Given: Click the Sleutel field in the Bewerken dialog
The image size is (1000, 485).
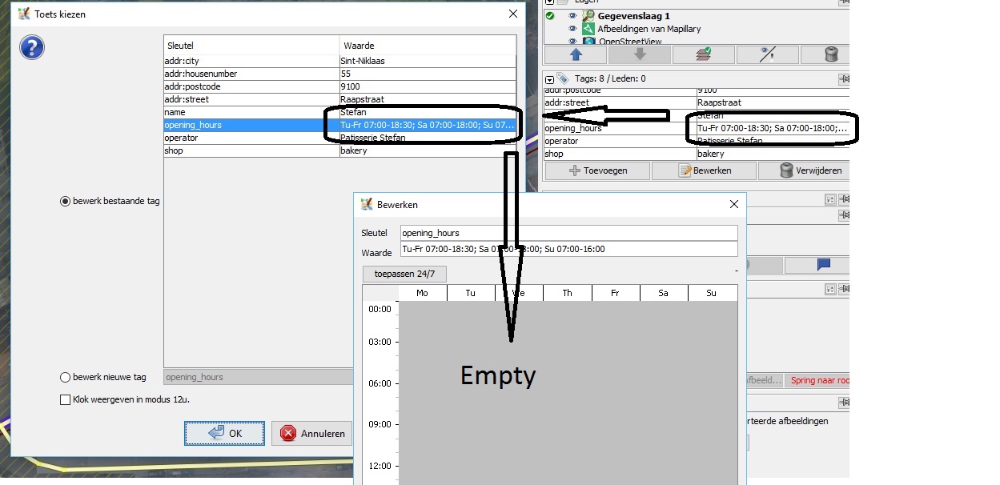Looking at the screenshot, I should coord(568,233).
